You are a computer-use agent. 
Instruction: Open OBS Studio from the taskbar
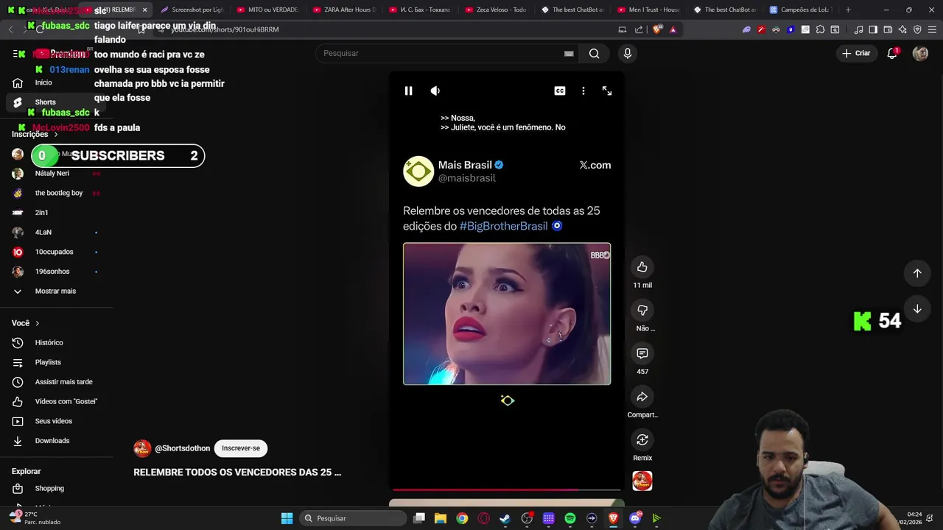point(527,518)
